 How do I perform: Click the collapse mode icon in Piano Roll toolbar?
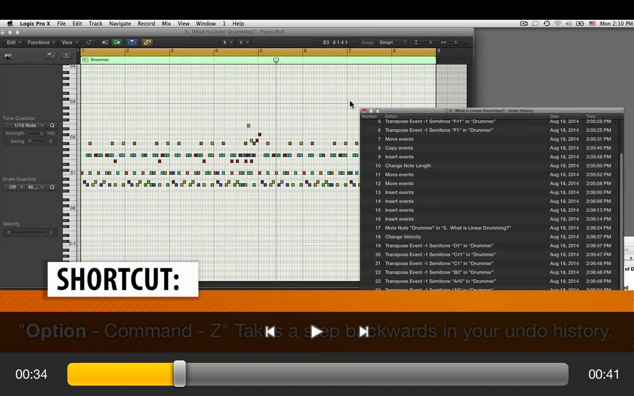90,43
